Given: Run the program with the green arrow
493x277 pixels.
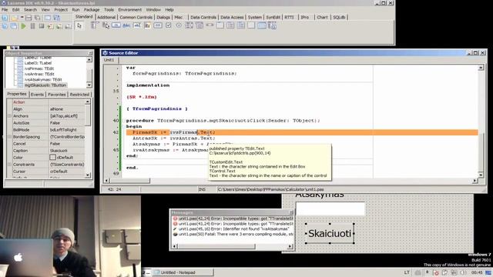Looking at the screenshot, I should tap(24, 26).
